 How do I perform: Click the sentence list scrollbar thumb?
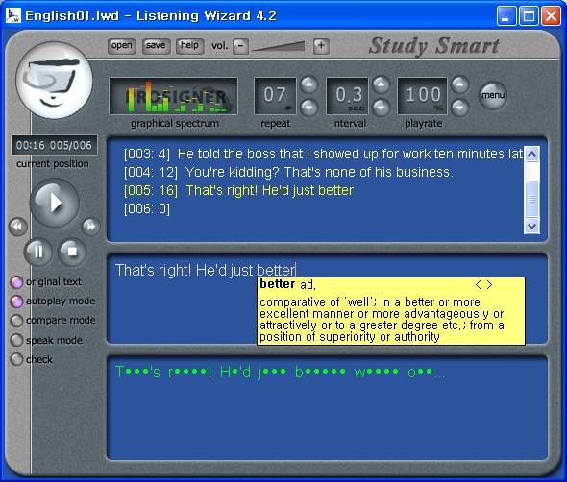pyautogui.click(x=531, y=198)
